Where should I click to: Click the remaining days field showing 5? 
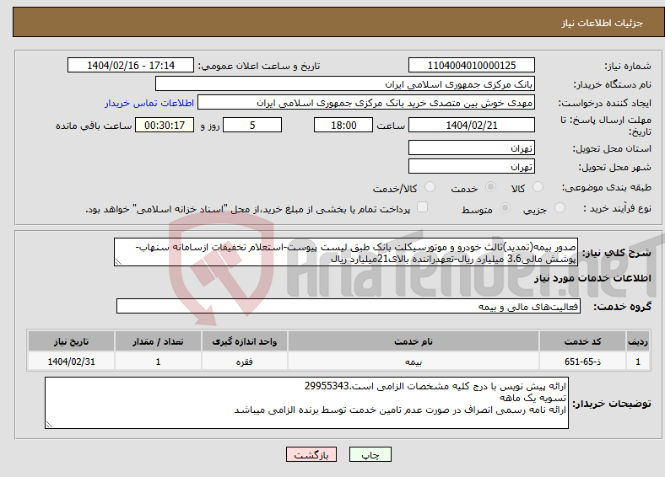(x=252, y=125)
